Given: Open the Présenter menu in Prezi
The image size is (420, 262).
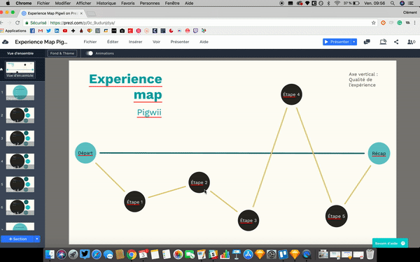Looking at the screenshot, I should (180, 42).
